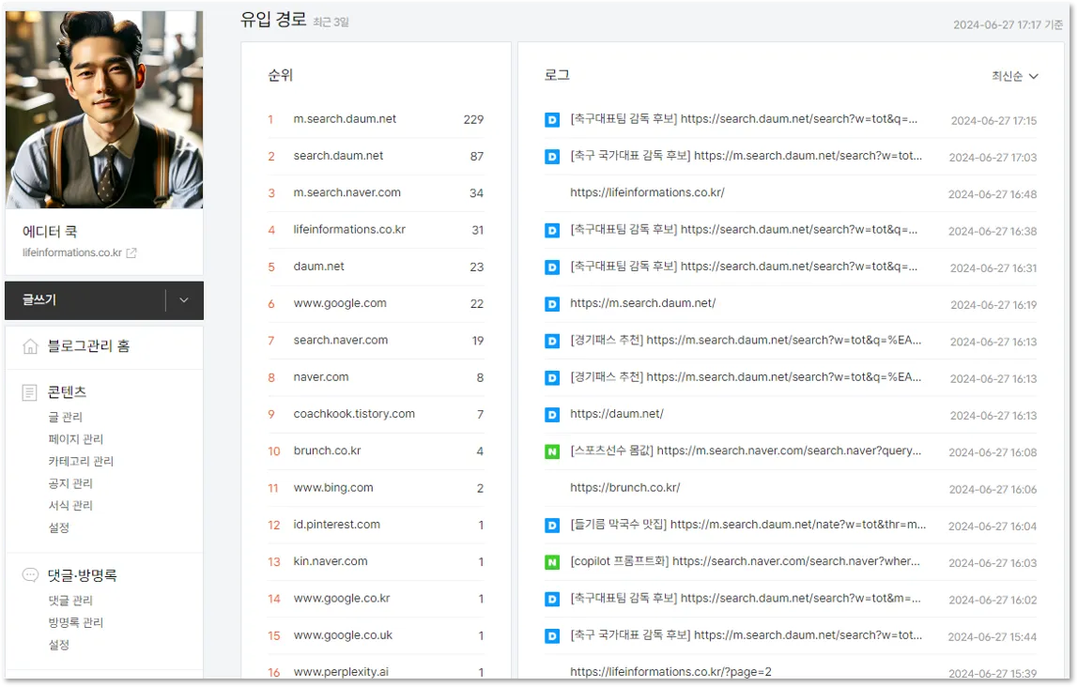Open 공지 관리 in the sidebar

[69, 483]
